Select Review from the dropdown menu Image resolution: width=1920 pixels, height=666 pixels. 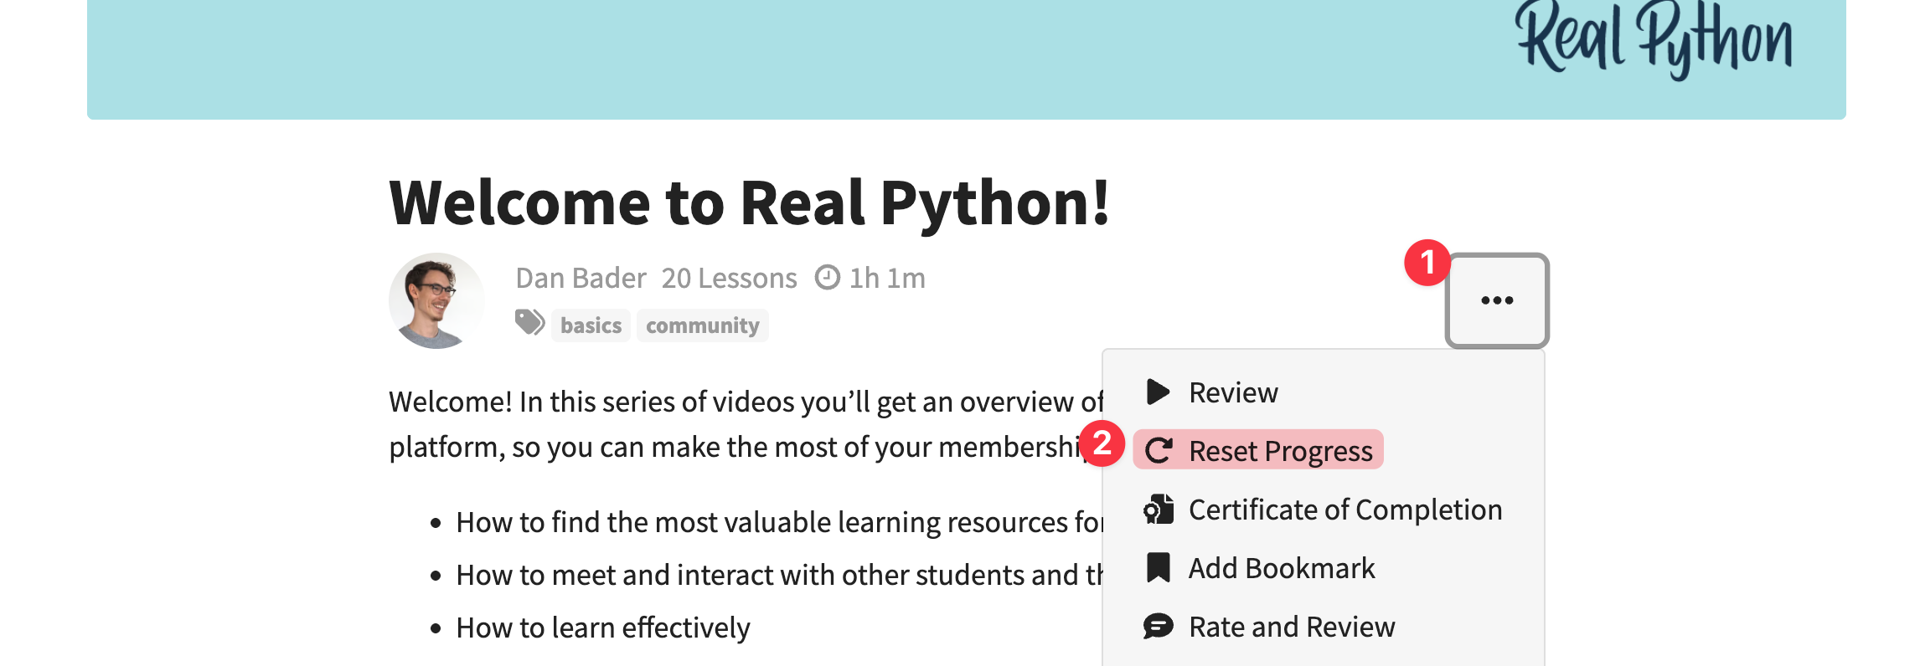coord(1233,392)
